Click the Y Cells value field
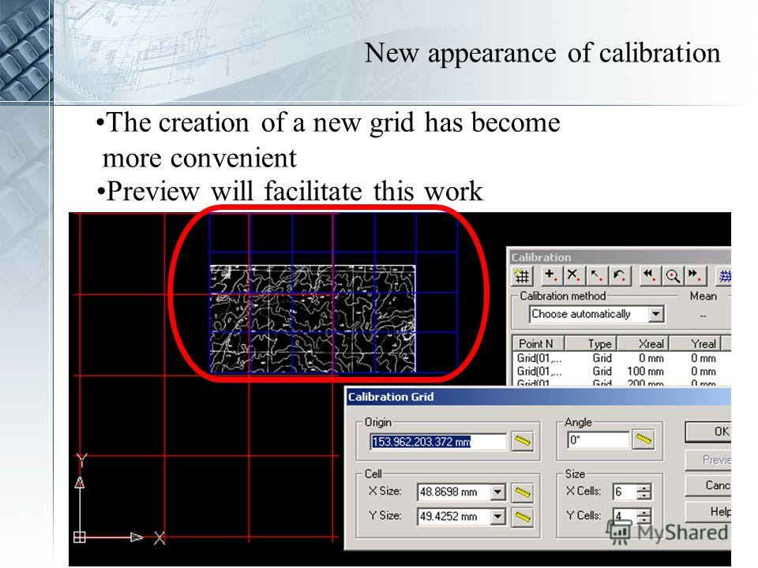 point(625,516)
